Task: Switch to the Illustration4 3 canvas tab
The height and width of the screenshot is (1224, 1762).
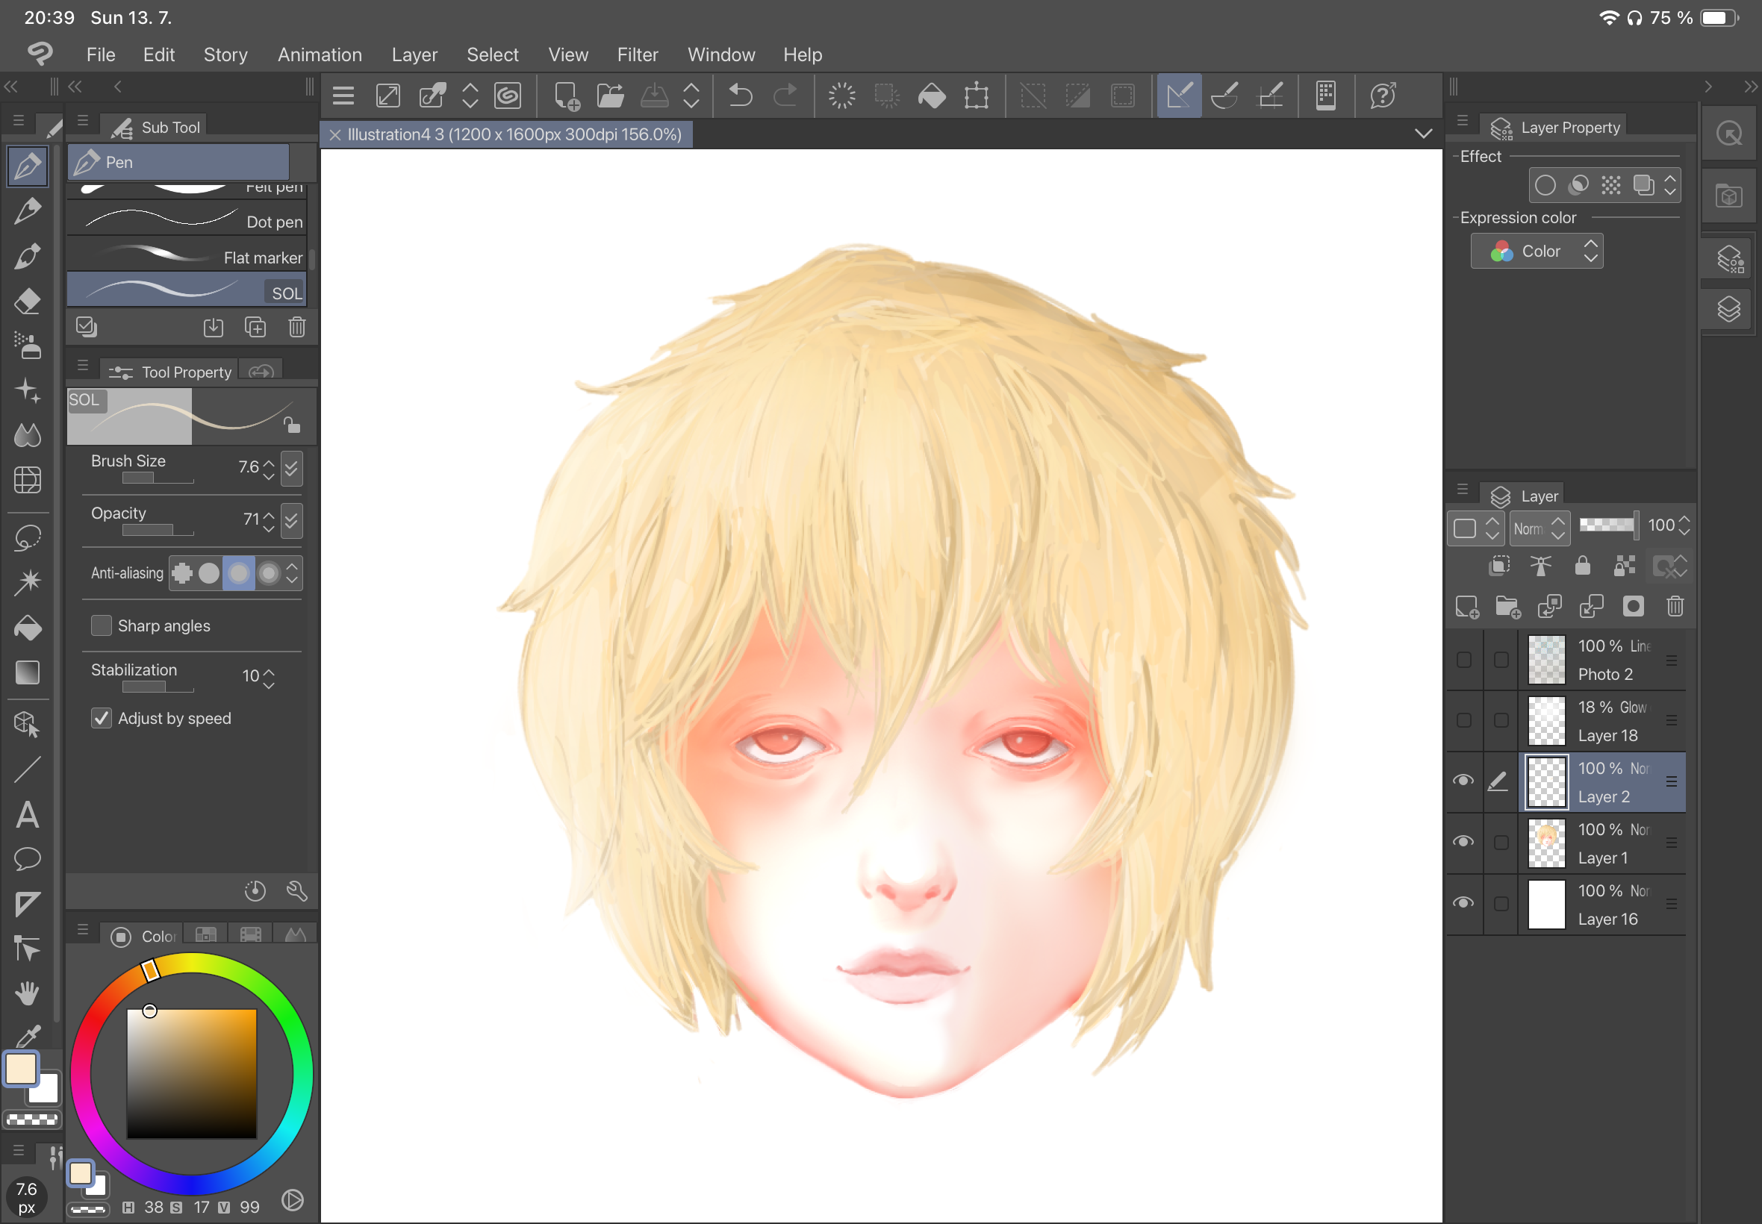Action: coord(506,134)
